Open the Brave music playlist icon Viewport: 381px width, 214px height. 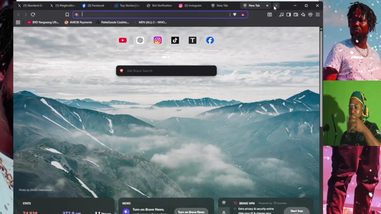tap(281, 15)
